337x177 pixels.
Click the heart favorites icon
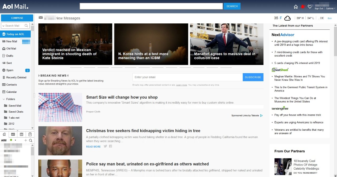(310, 7)
